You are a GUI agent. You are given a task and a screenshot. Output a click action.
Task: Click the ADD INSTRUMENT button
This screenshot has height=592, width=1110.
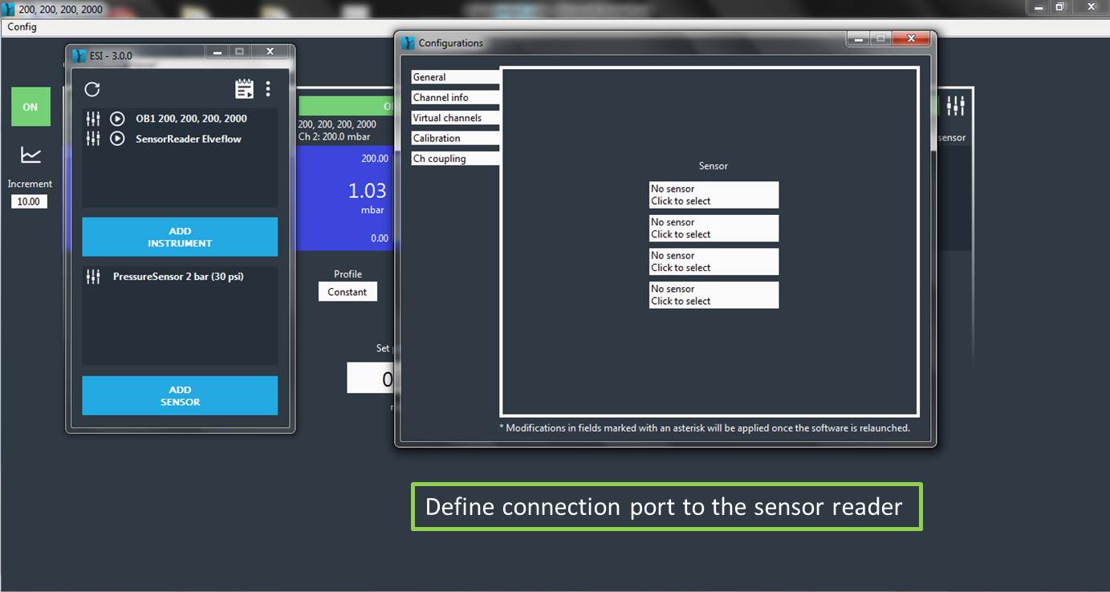click(x=180, y=237)
